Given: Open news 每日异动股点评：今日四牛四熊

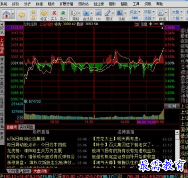Looking at the screenshot, I should click(36, 145).
